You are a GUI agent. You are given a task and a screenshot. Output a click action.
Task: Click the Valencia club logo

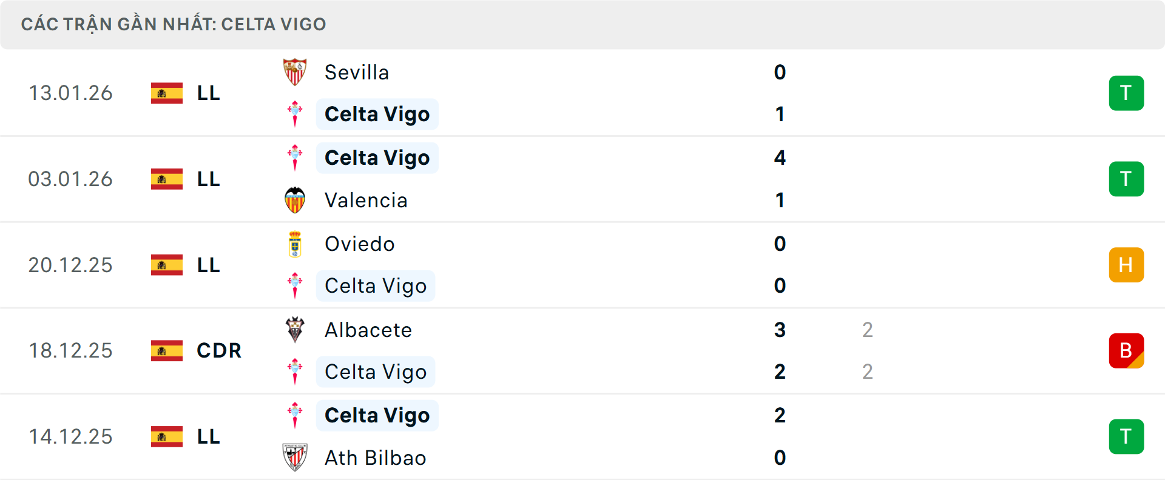(x=295, y=200)
